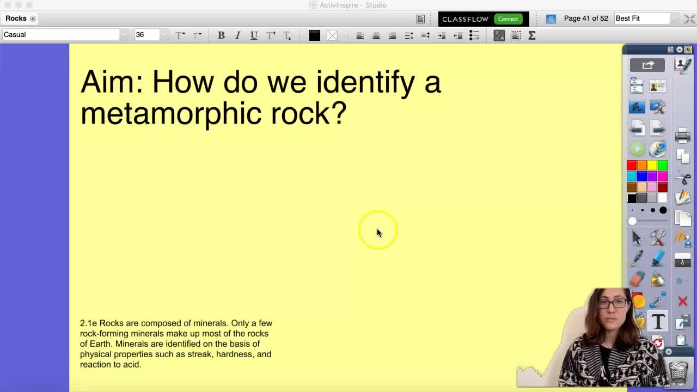The image size is (697, 392).
Task: Align text right
Action: pyautogui.click(x=392, y=35)
